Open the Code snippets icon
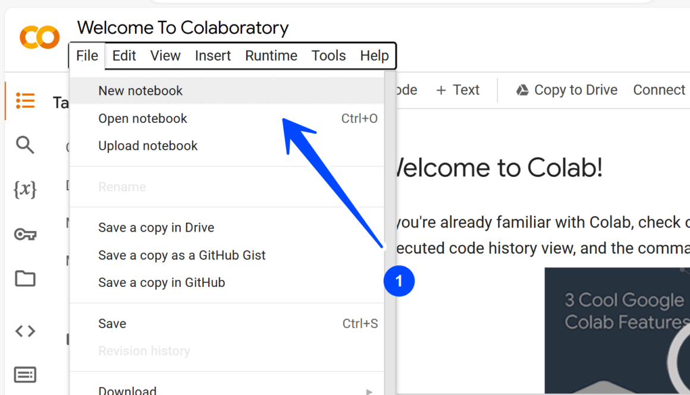This screenshot has height=395, width=690. (x=25, y=331)
